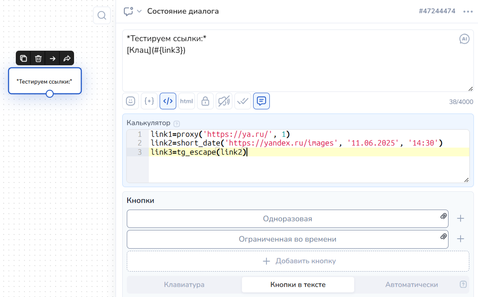Toggle html formatting mode
The width and height of the screenshot is (478, 297).
pos(187,101)
